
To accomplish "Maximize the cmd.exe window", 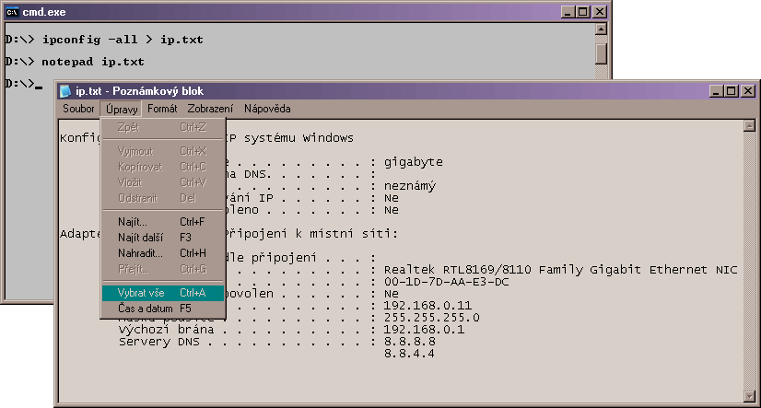I will coord(582,11).
